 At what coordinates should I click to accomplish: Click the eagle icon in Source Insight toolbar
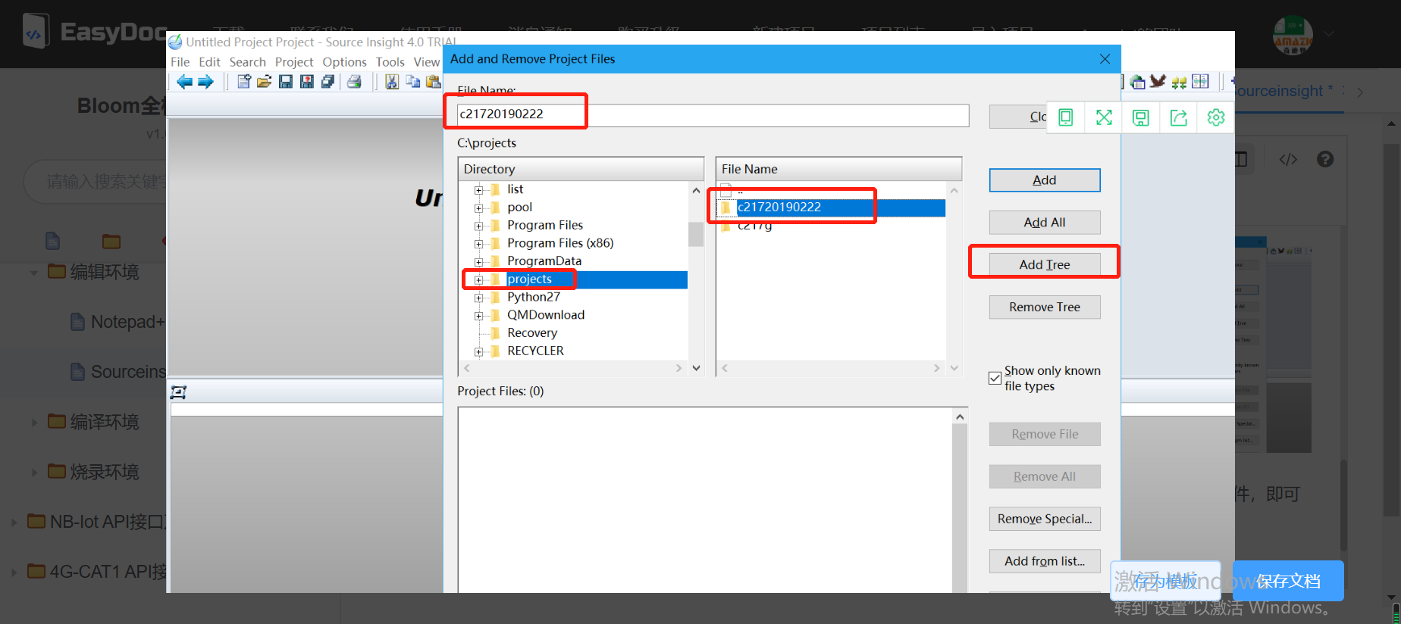(1158, 81)
